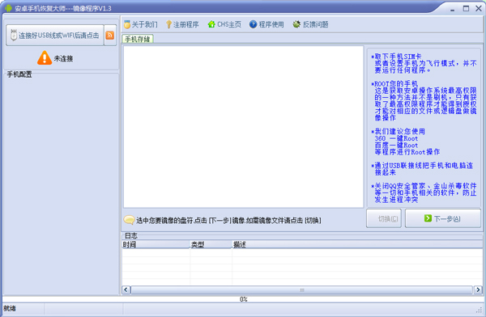486x317 pixels.
Task: Click the log scrollbar right arrow
Action: pyautogui.click(x=478, y=290)
